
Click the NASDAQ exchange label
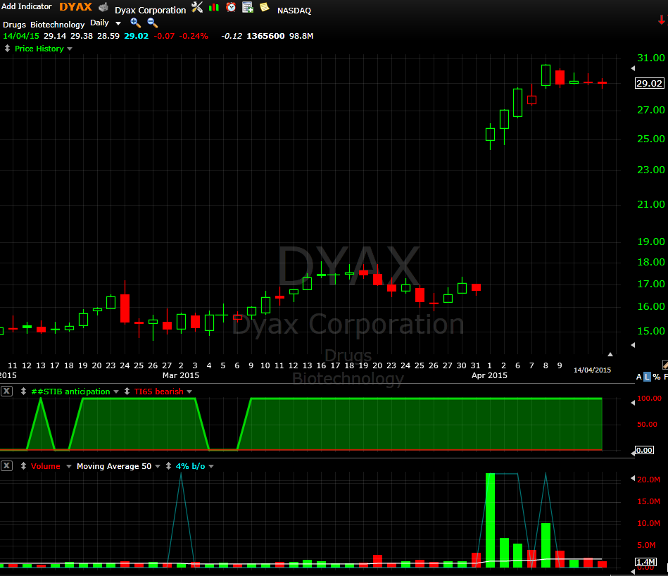(294, 11)
